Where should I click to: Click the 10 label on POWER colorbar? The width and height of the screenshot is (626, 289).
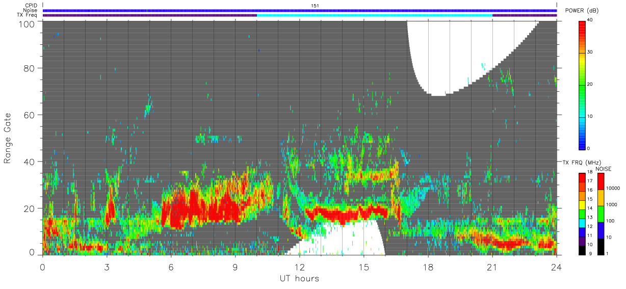tap(590, 117)
